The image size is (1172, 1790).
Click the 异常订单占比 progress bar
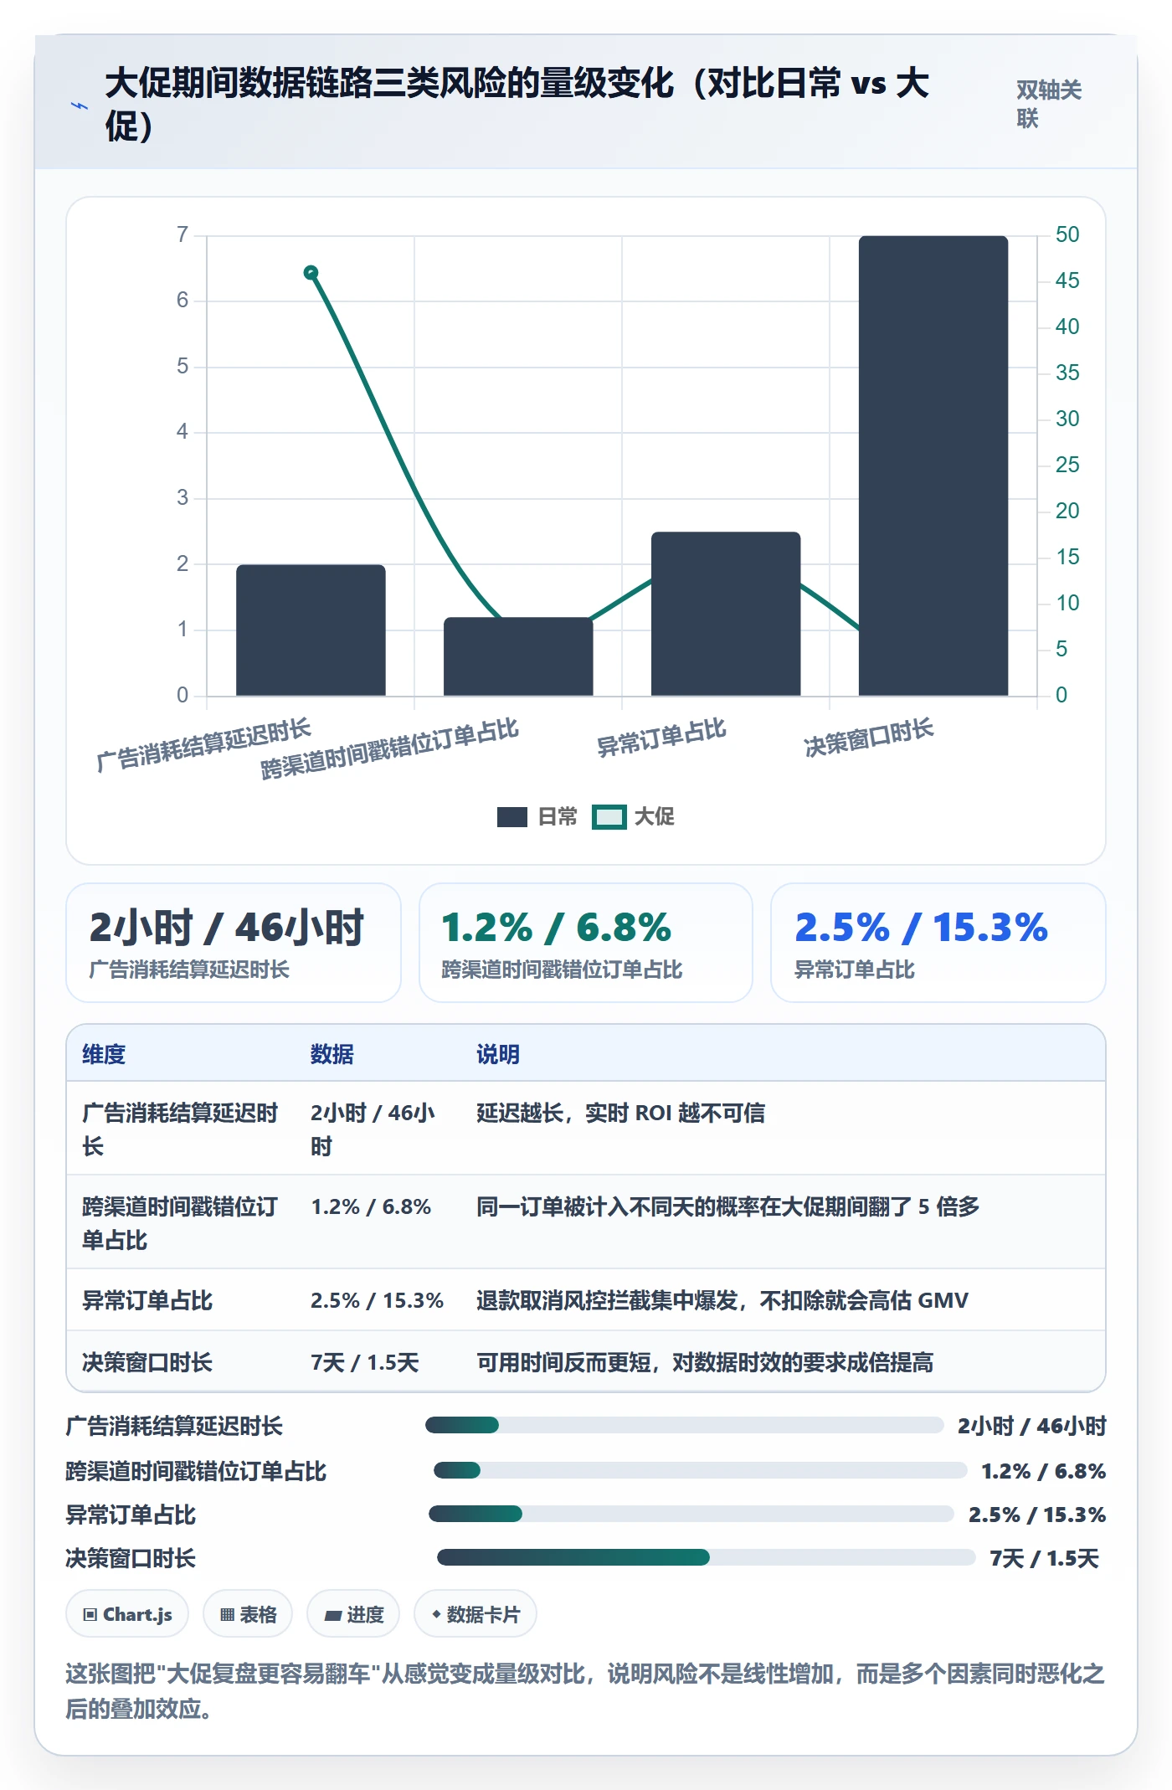(x=691, y=1514)
